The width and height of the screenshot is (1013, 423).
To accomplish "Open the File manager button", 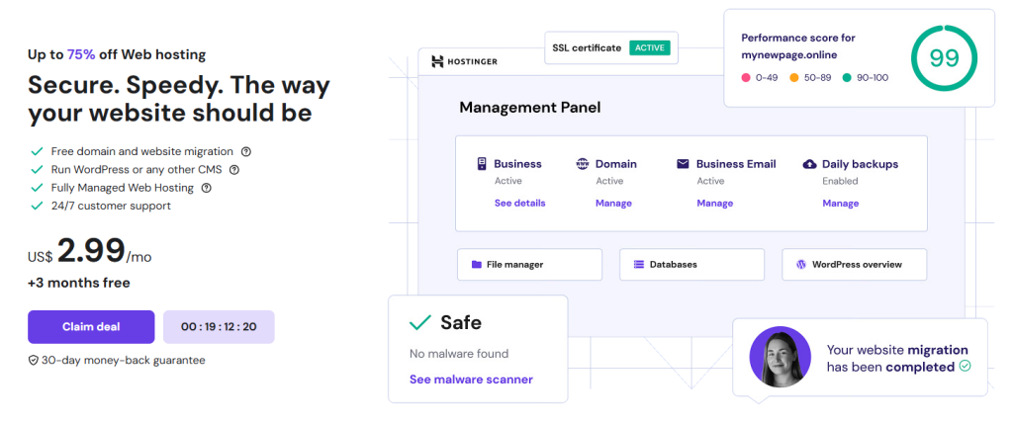I will [x=530, y=265].
